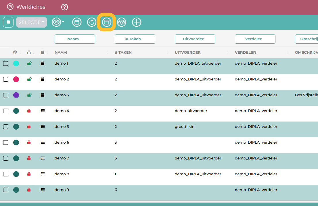Tick the checkbox for demo 8
This screenshot has height=206, width=318.
tap(6, 174)
